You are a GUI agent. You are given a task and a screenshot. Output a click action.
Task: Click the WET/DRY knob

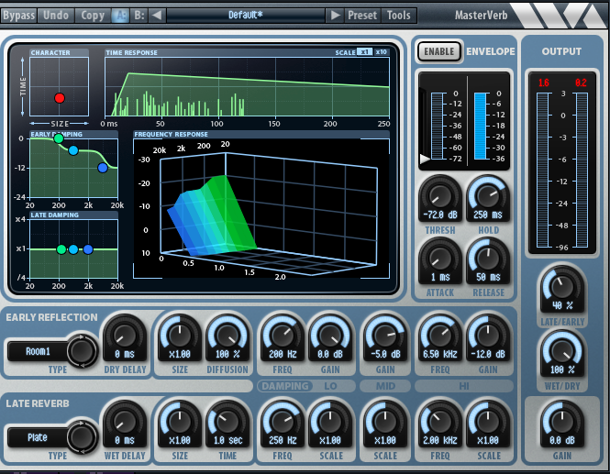pyautogui.click(x=561, y=349)
